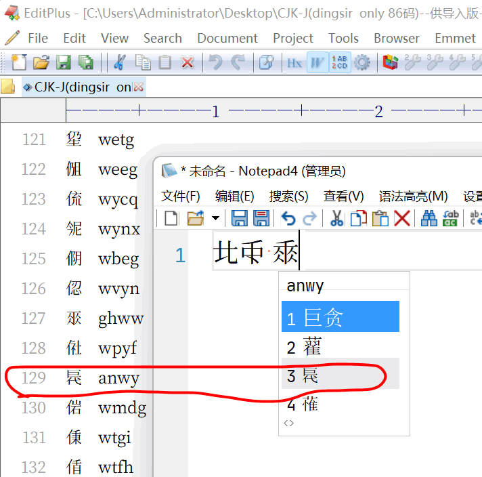Click the Cut scissors icon in EditPlus toolbar
This screenshot has width=482, height=477.
tap(120, 63)
